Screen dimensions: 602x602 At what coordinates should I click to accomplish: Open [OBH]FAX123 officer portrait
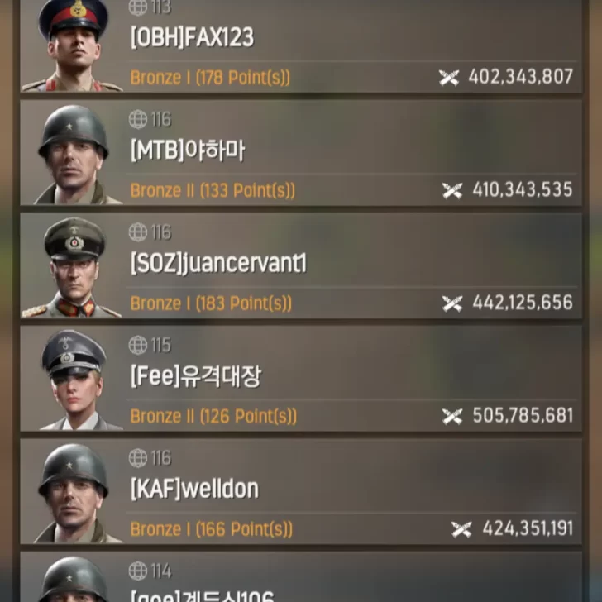pyautogui.click(x=72, y=45)
